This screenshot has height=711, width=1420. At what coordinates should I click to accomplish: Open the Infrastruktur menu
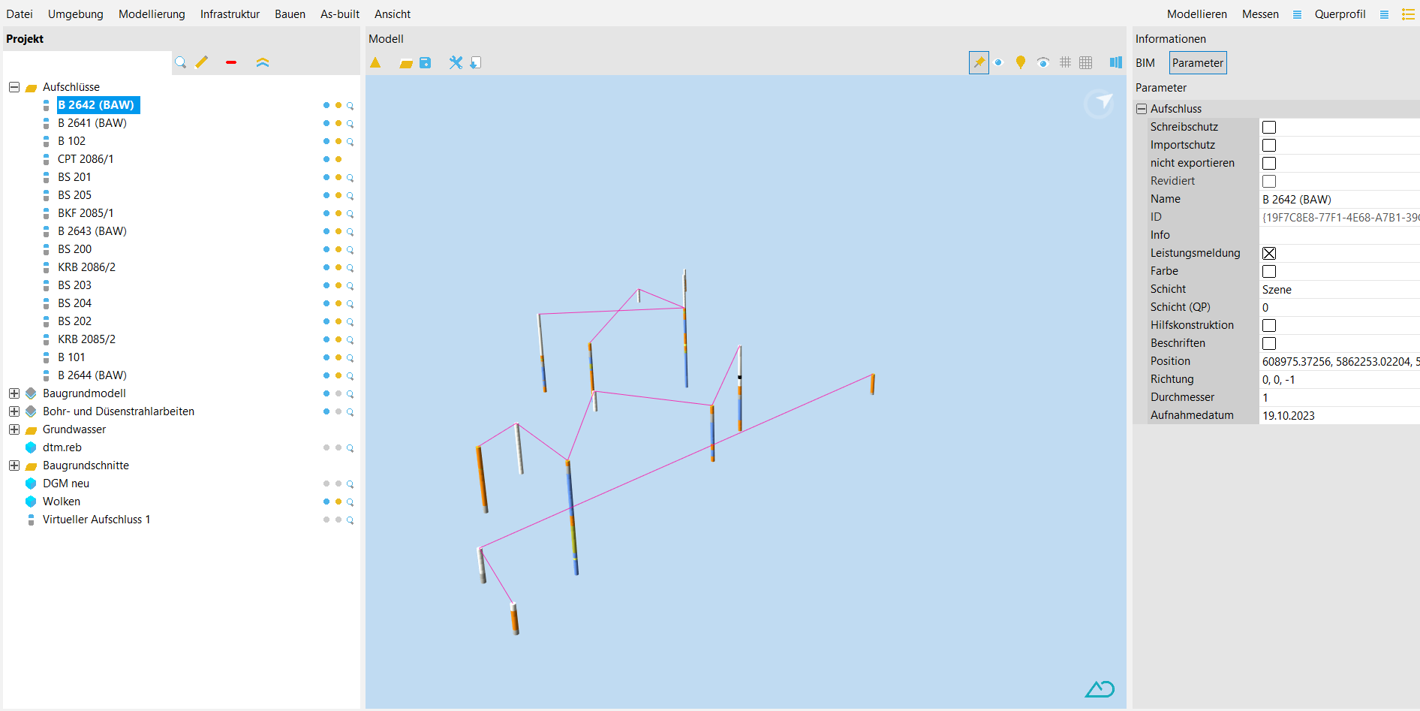[230, 14]
